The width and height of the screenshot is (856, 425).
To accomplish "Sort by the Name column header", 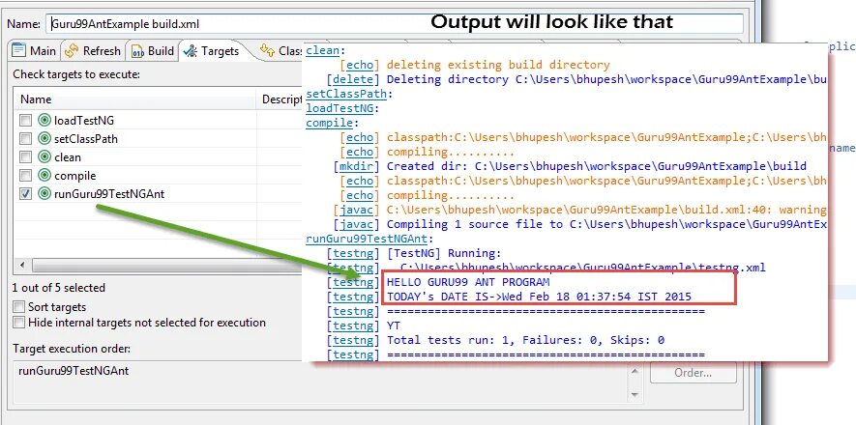I will pos(135,99).
